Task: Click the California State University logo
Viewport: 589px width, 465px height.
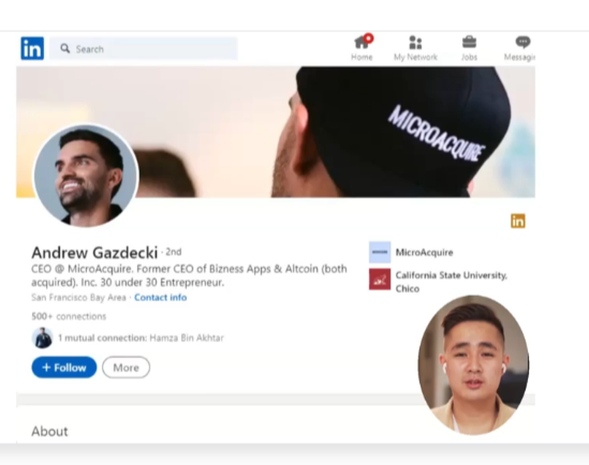Action: pos(380,279)
